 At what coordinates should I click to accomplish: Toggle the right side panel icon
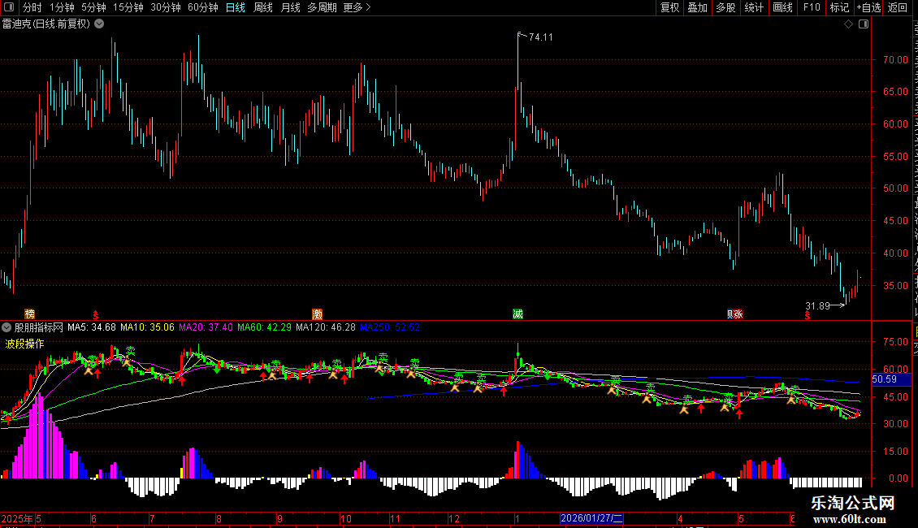click(864, 24)
